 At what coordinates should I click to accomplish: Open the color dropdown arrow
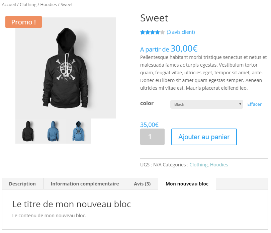[x=241, y=104]
